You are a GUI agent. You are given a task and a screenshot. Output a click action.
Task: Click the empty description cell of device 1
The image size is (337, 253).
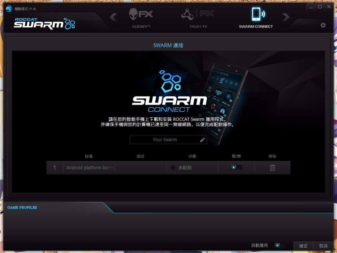141,168
